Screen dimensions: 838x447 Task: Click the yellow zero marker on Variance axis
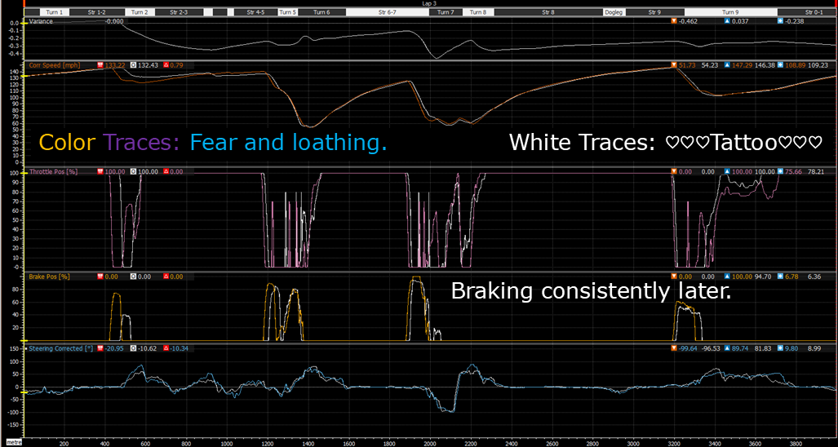24,24
